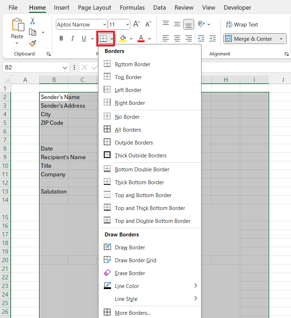Click the Format Painter brush icon

pos(33,43)
